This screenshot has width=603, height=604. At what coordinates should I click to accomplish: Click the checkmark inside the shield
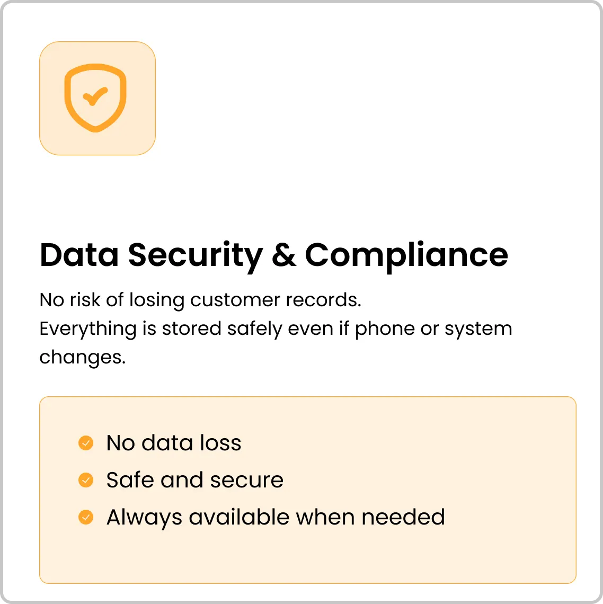[x=95, y=96]
